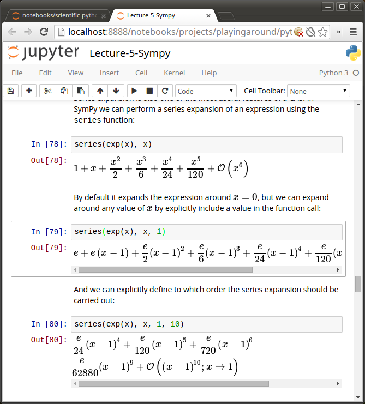Open the Cell menu
The height and width of the screenshot is (404, 365).
141,73
